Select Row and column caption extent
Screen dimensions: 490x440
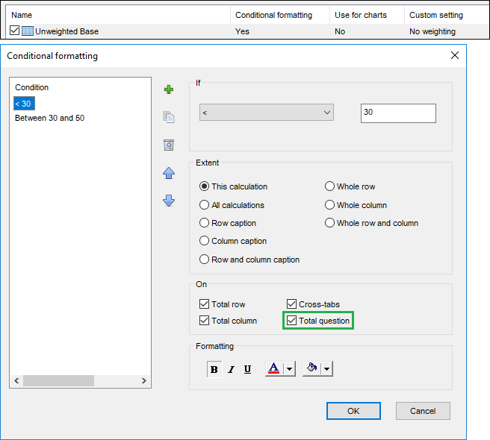[249, 260]
